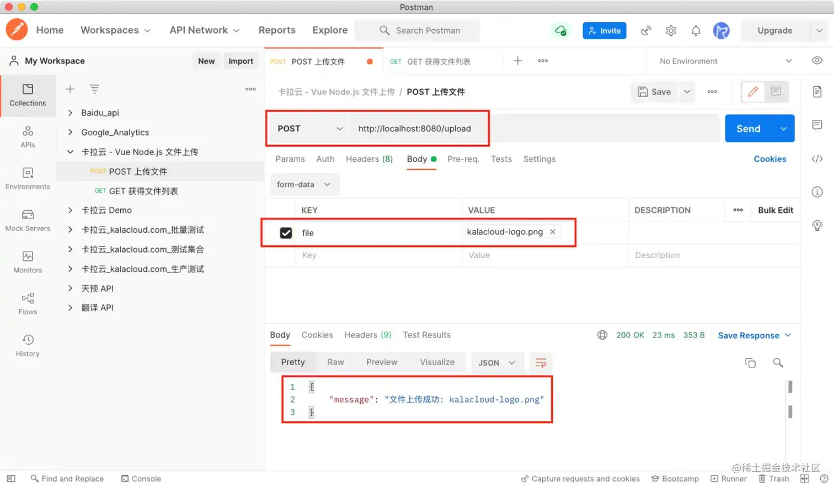This screenshot has width=834, height=487.
Task: Open request info icon in right sidebar
Action: click(x=817, y=192)
